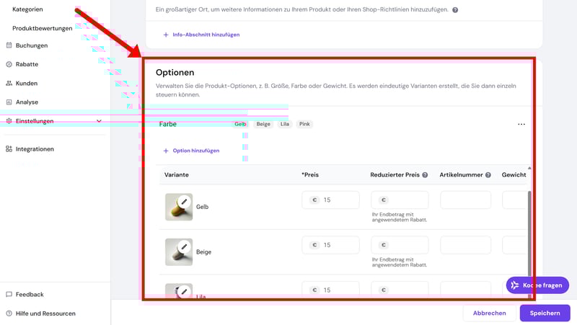Edit the Lila variant image pencil icon
This screenshot has width=577, height=325.
tap(184, 292)
